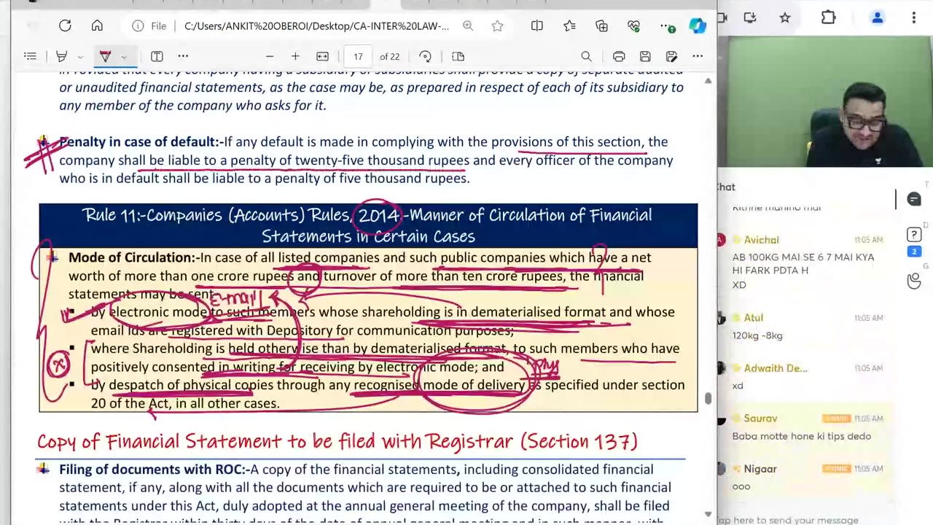Search text in the PDF
Image resolution: width=933 pixels, height=525 pixels.
[586, 56]
